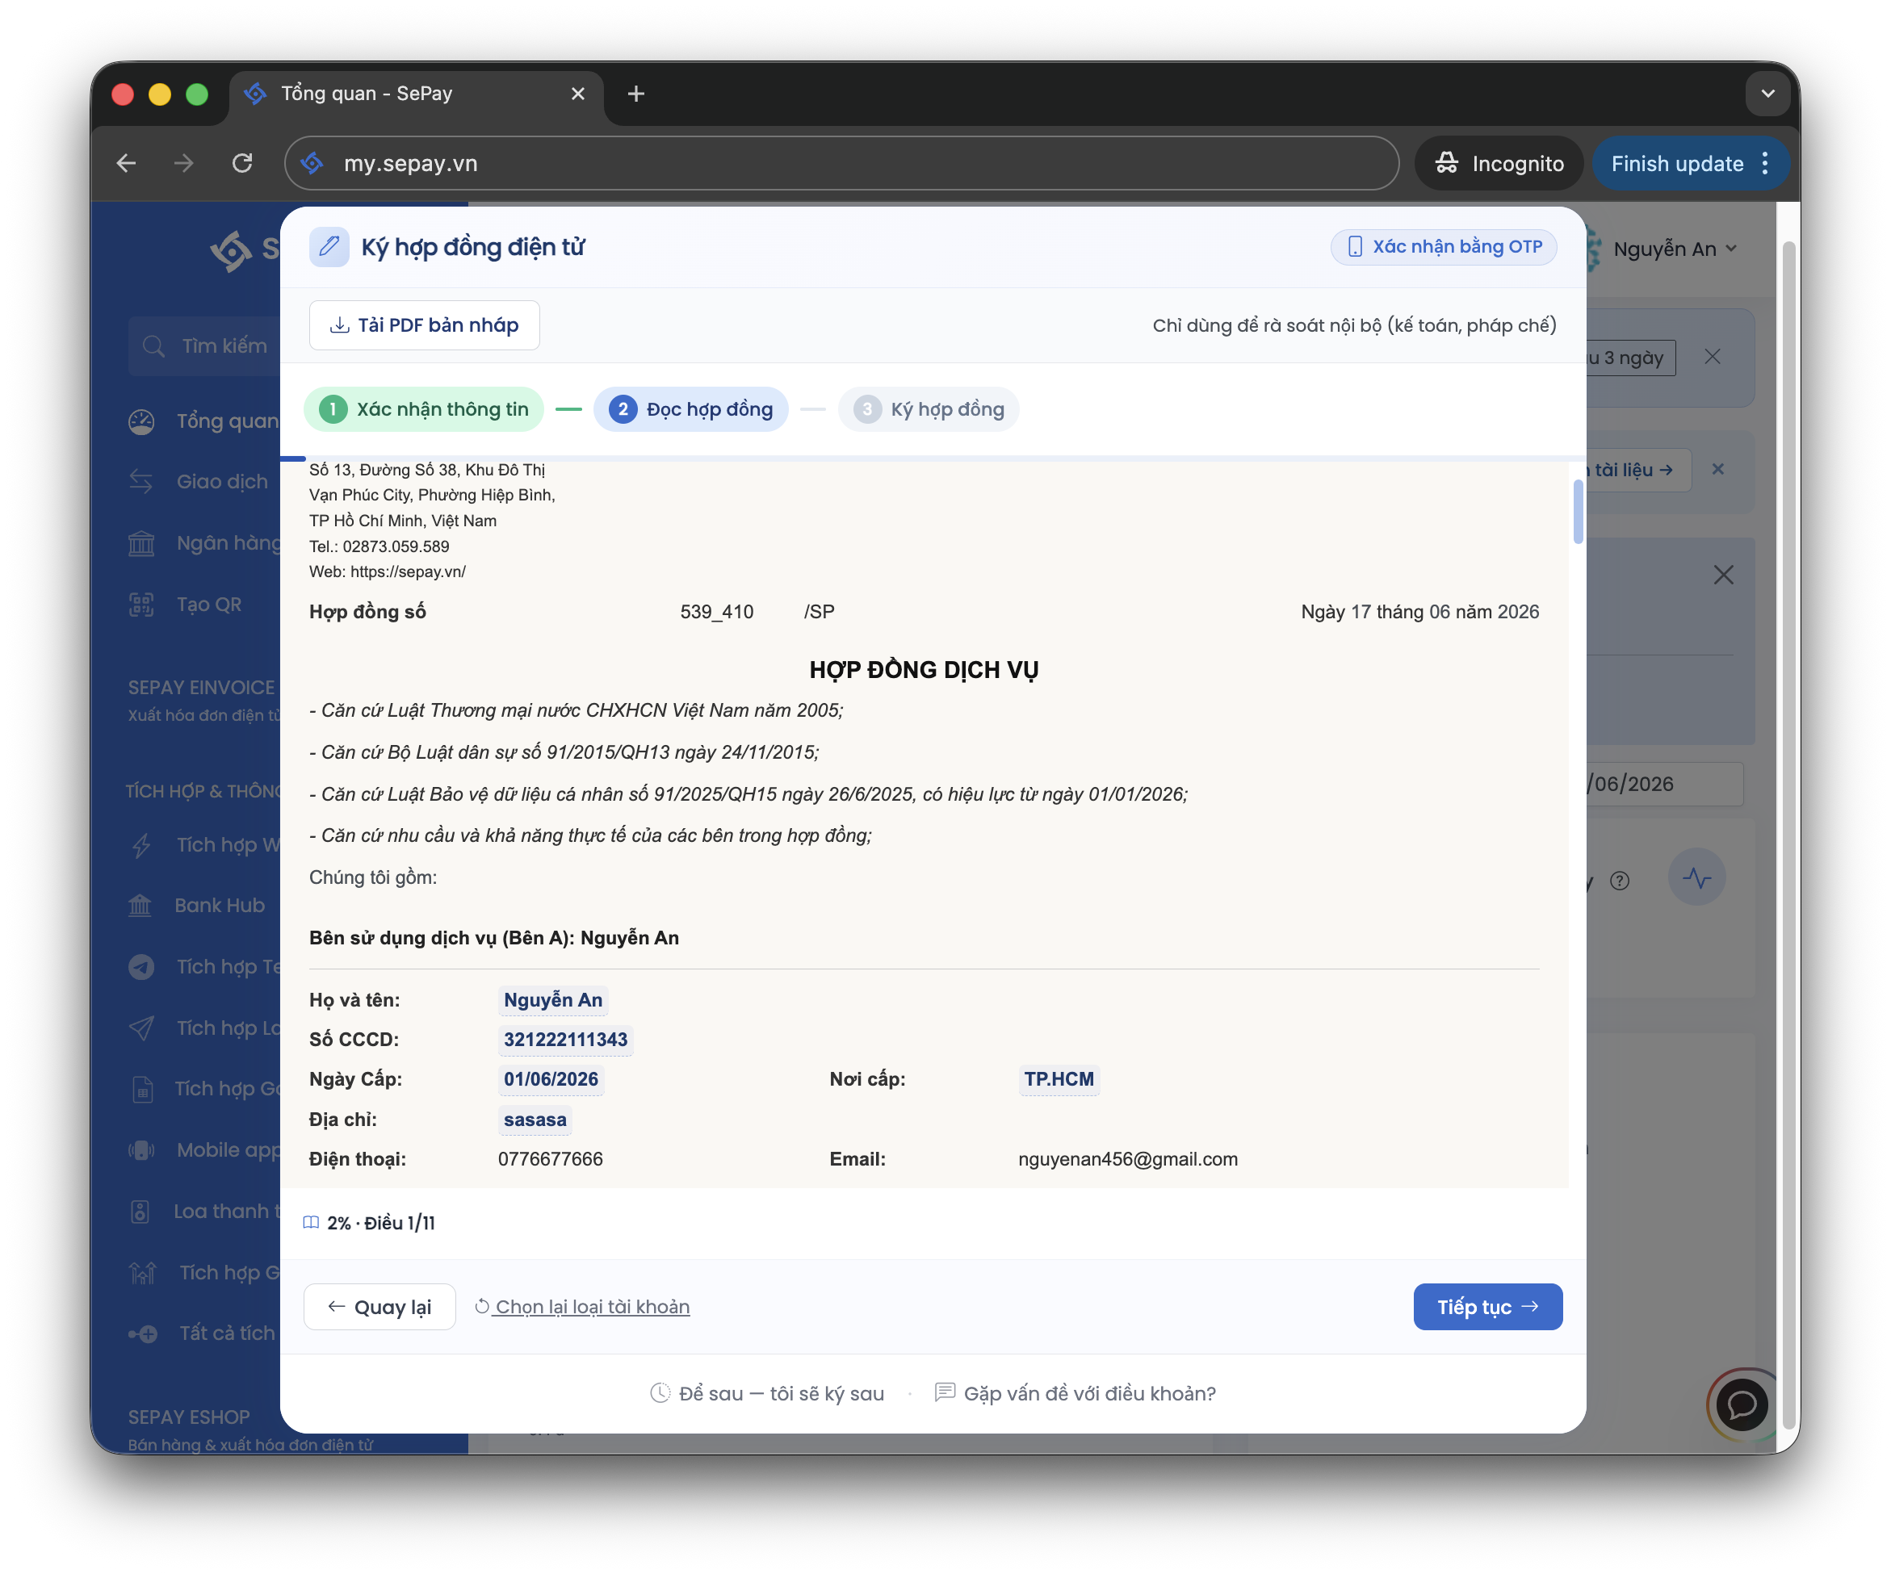Select step 2 Đọc hợp đồng

(690, 409)
